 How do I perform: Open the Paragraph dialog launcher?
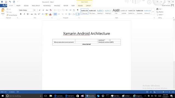point(79,18)
